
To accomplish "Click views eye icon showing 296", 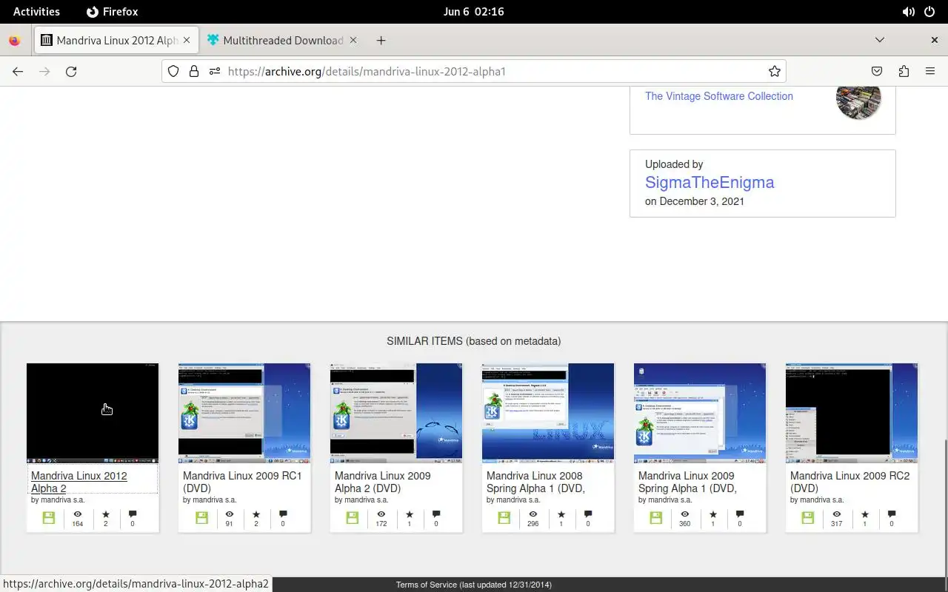I will (x=533, y=514).
